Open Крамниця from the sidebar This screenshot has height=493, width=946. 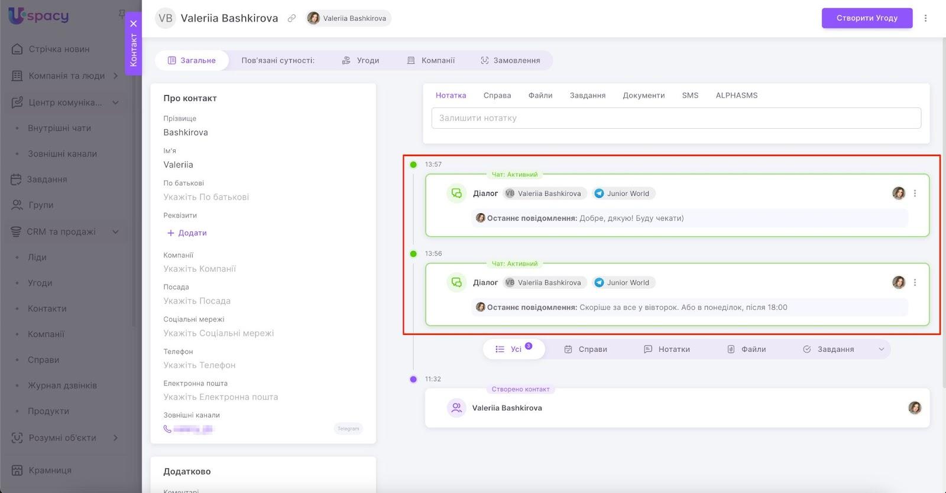click(50, 471)
